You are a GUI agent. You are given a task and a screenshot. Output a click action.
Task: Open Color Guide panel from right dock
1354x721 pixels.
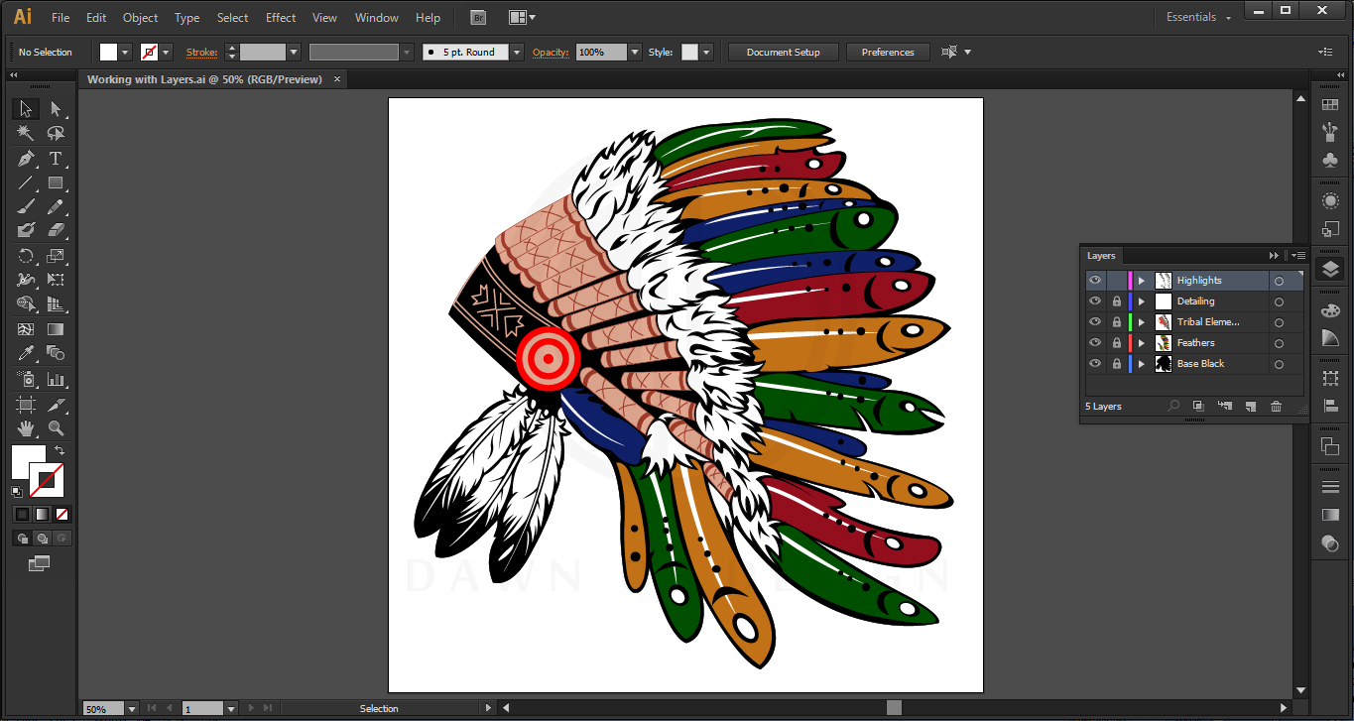point(1330,339)
